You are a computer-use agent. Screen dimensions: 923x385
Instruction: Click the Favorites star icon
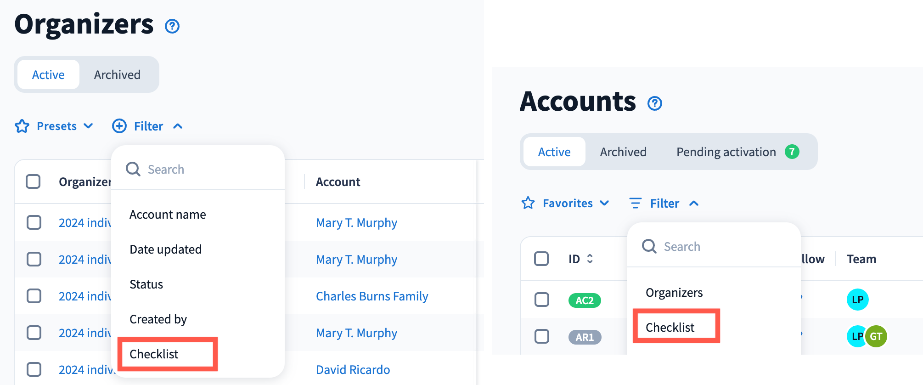click(x=528, y=203)
